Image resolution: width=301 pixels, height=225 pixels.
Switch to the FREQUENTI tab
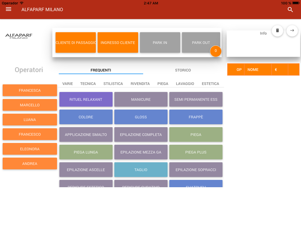click(x=101, y=70)
